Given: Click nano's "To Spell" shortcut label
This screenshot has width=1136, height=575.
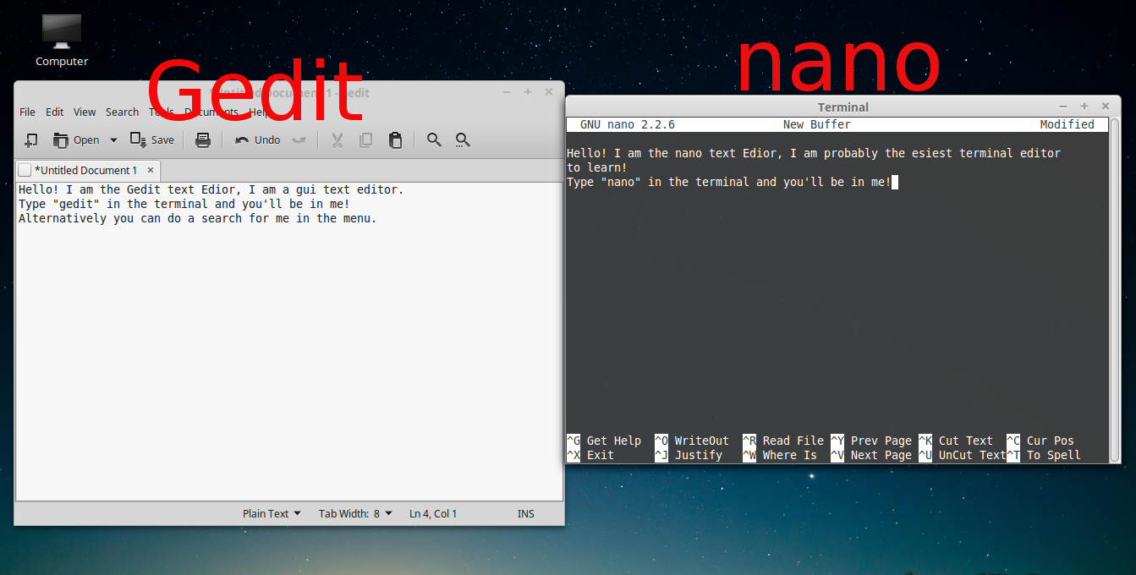Looking at the screenshot, I should [1054, 455].
